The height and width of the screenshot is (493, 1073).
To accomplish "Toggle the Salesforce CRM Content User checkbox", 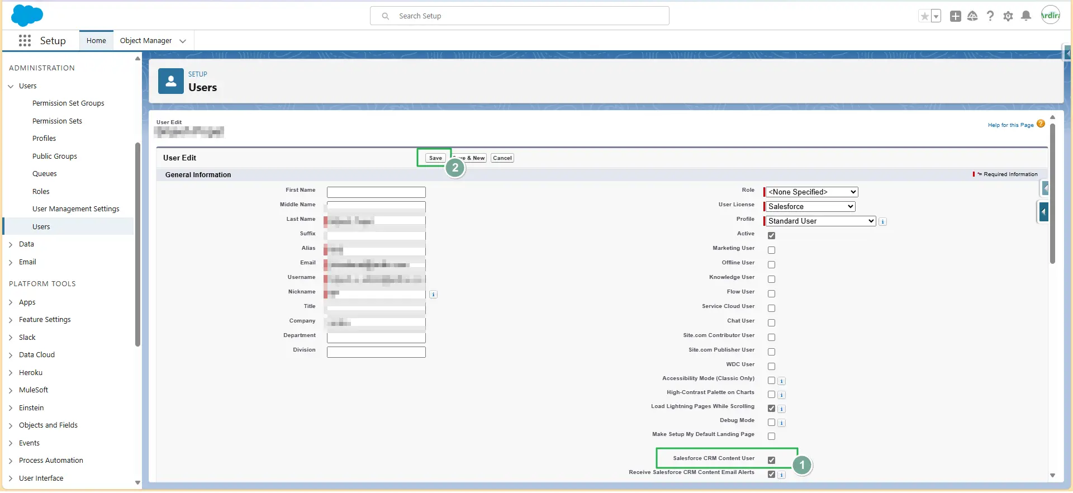I will click(771, 461).
